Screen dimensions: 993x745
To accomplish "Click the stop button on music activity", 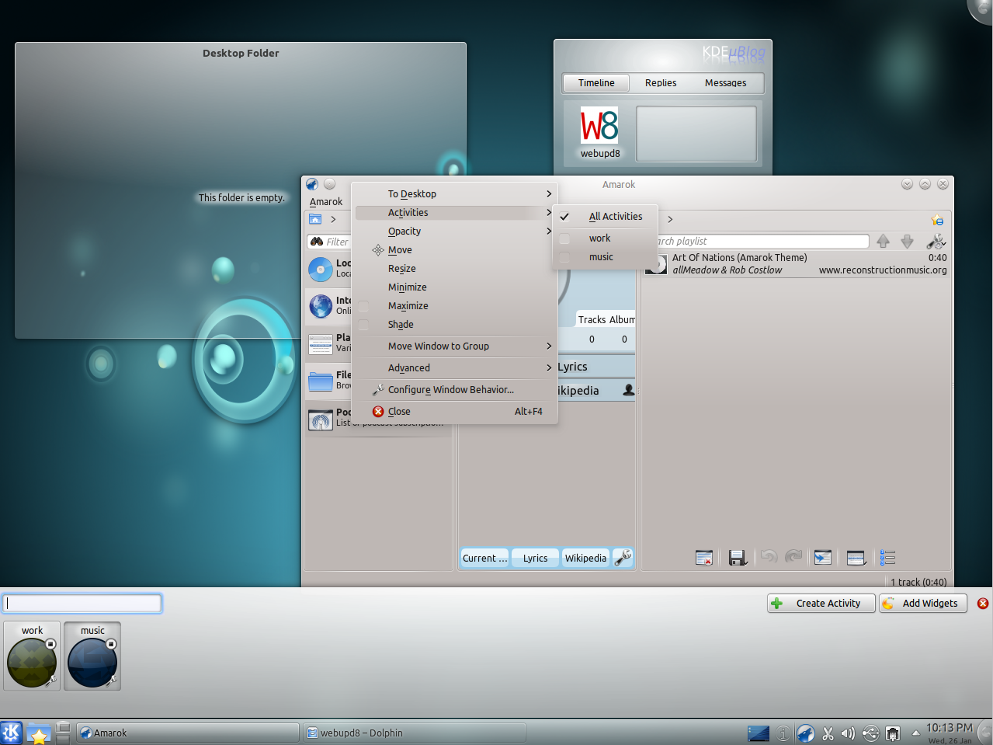I will [x=111, y=644].
